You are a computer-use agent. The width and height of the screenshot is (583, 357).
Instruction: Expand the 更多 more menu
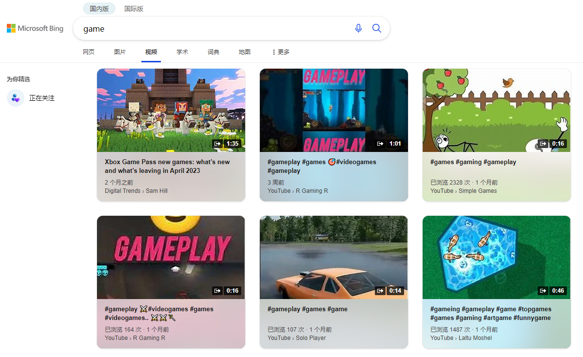[281, 52]
